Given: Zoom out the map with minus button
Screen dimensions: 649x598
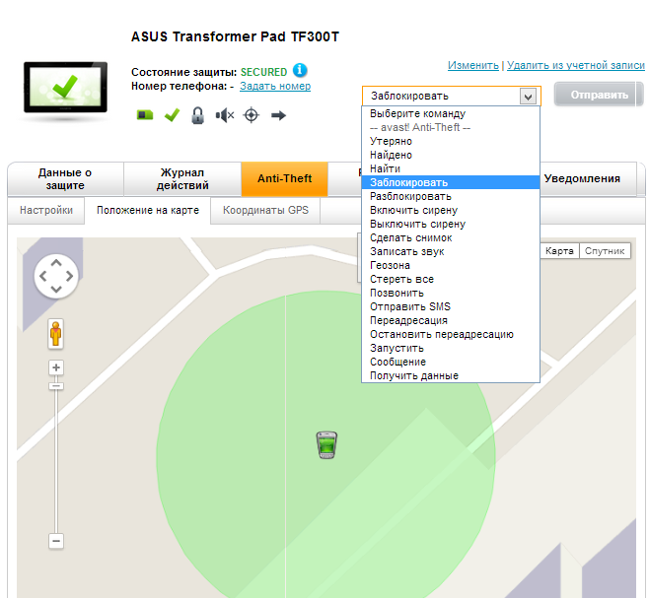Looking at the screenshot, I should (x=56, y=541).
